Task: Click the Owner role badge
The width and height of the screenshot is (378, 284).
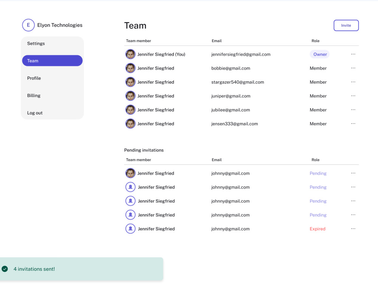Action: [x=320, y=54]
